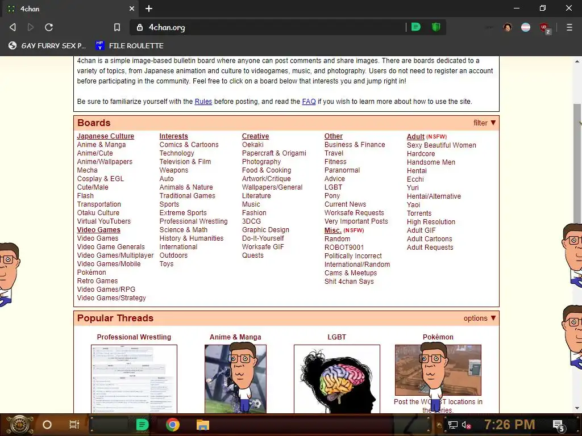Open the Anime & Manga board link
This screenshot has height=436, width=582.
(x=101, y=145)
